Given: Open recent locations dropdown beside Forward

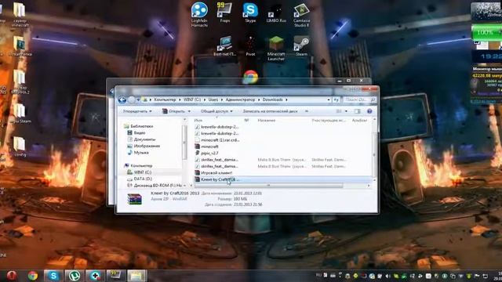Looking at the screenshot, I should pos(138,100).
